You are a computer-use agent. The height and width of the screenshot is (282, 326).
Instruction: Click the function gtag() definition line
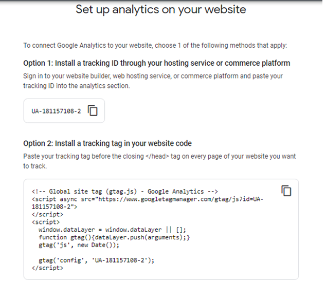(x=114, y=237)
